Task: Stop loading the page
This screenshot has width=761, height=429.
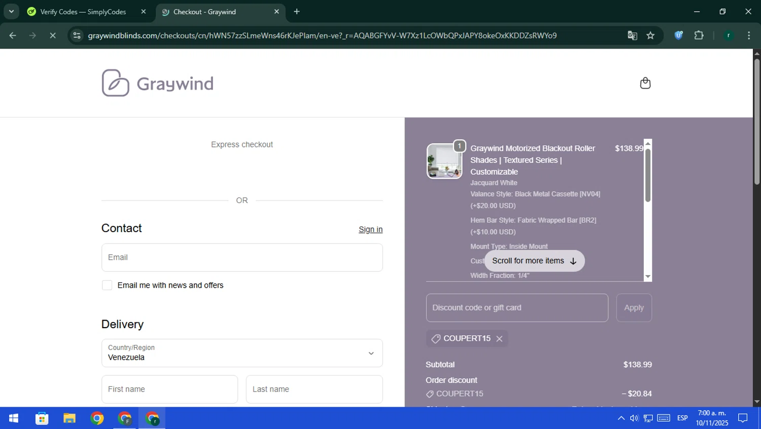Action: 52,35
